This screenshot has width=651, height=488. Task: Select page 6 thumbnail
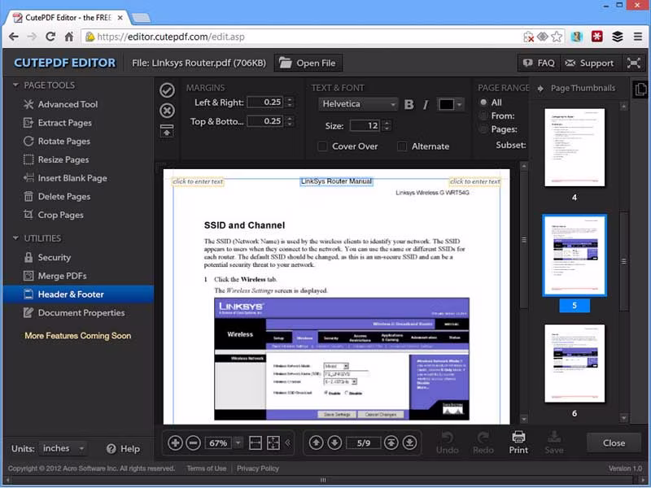click(x=575, y=364)
